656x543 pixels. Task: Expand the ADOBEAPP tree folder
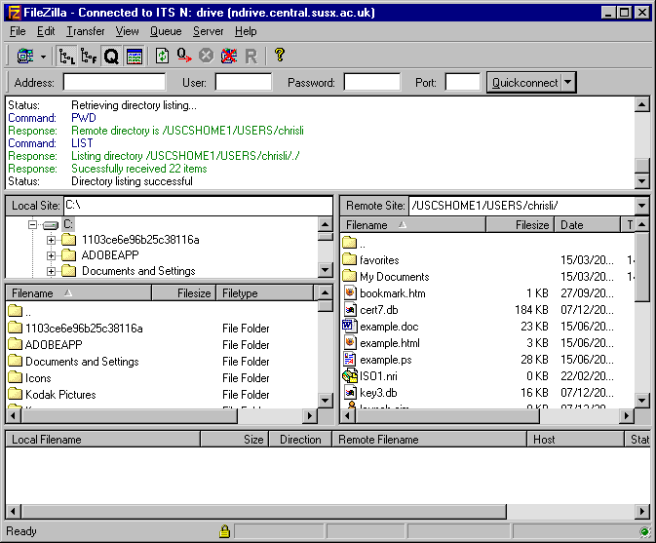(x=51, y=255)
